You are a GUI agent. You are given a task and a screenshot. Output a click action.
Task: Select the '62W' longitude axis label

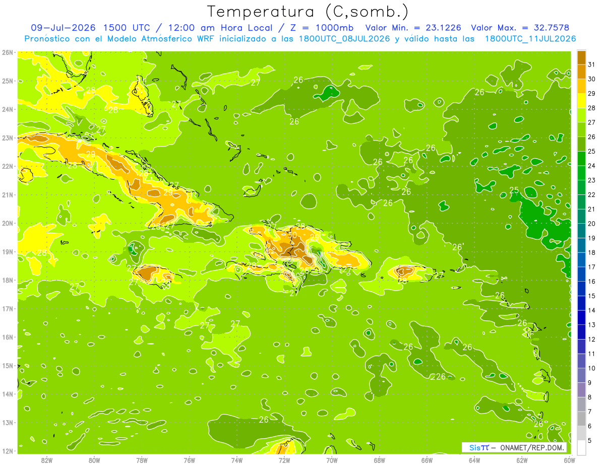point(522,460)
